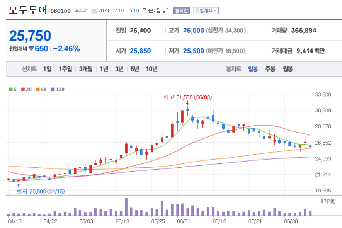Click the blue up arrow at 최저 20,500

tap(19, 185)
